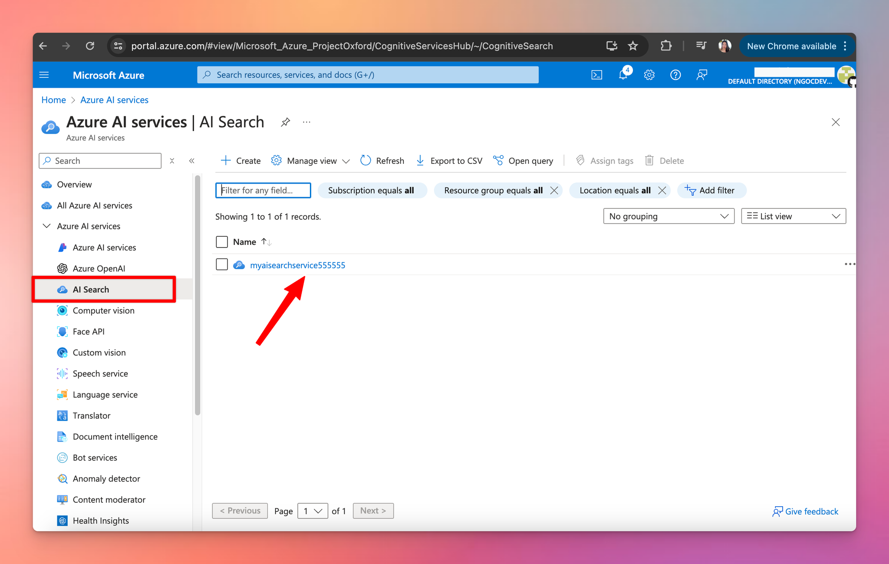The width and height of the screenshot is (889, 564).
Task: Open Chrome media control icon
Action: point(701,46)
